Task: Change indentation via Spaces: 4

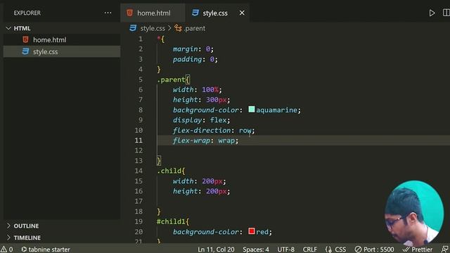Action: pos(256,249)
